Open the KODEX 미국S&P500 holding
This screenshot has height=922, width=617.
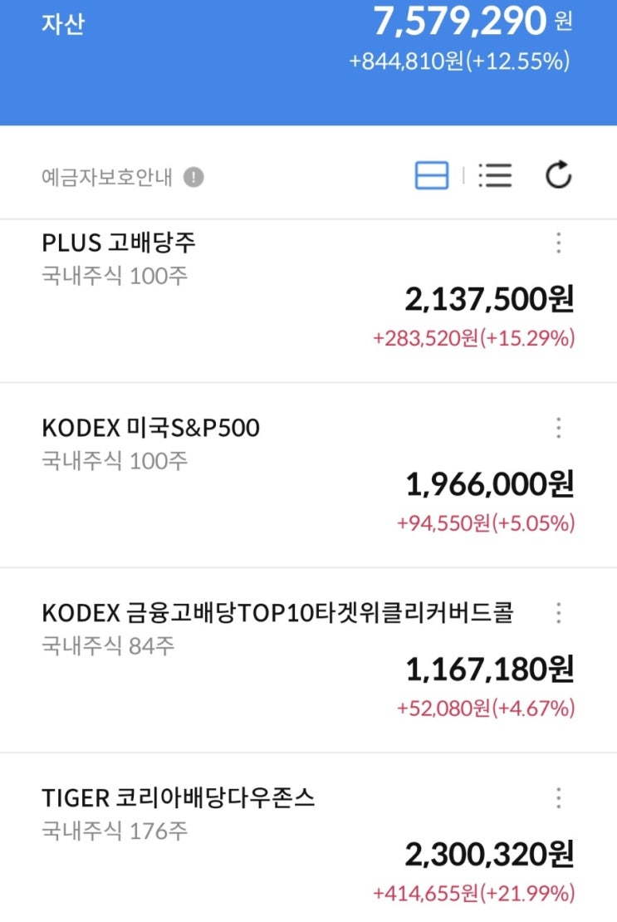(150, 428)
